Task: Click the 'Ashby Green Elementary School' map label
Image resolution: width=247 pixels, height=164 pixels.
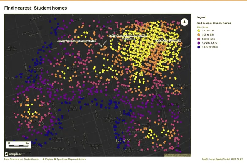Action: coord(77,41)
